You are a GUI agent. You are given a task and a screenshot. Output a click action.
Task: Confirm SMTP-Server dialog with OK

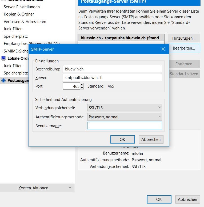click(x=122, y=140)
